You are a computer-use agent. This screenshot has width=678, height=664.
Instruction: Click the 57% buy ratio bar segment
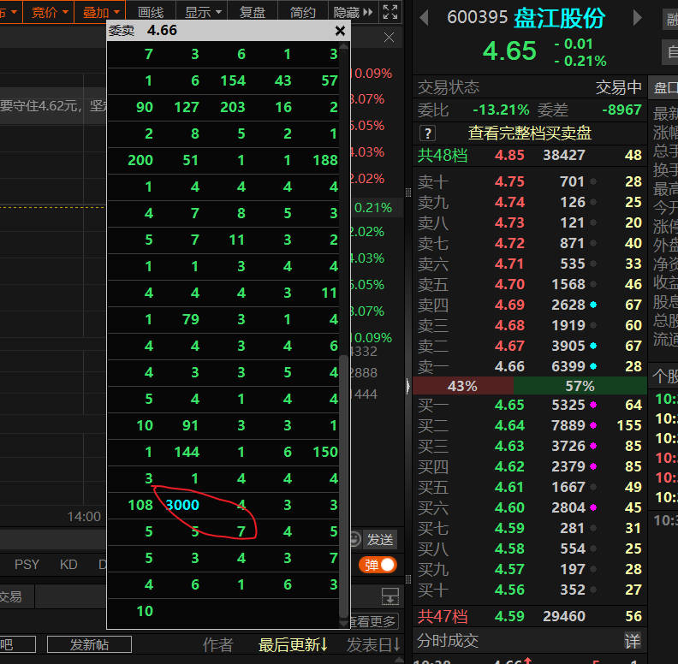coord(580,386)
